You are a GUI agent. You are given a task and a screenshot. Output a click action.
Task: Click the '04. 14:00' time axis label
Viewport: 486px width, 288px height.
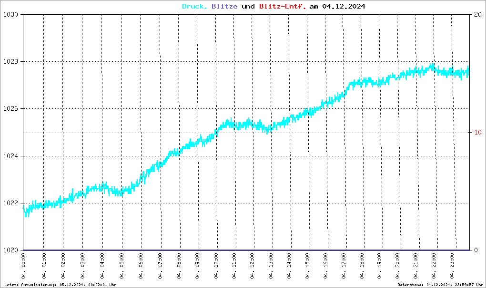pos(289,266)
